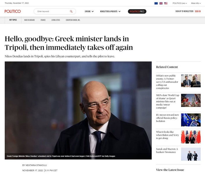Open Biden and Xi article thumbnail

tap(191, 137)
